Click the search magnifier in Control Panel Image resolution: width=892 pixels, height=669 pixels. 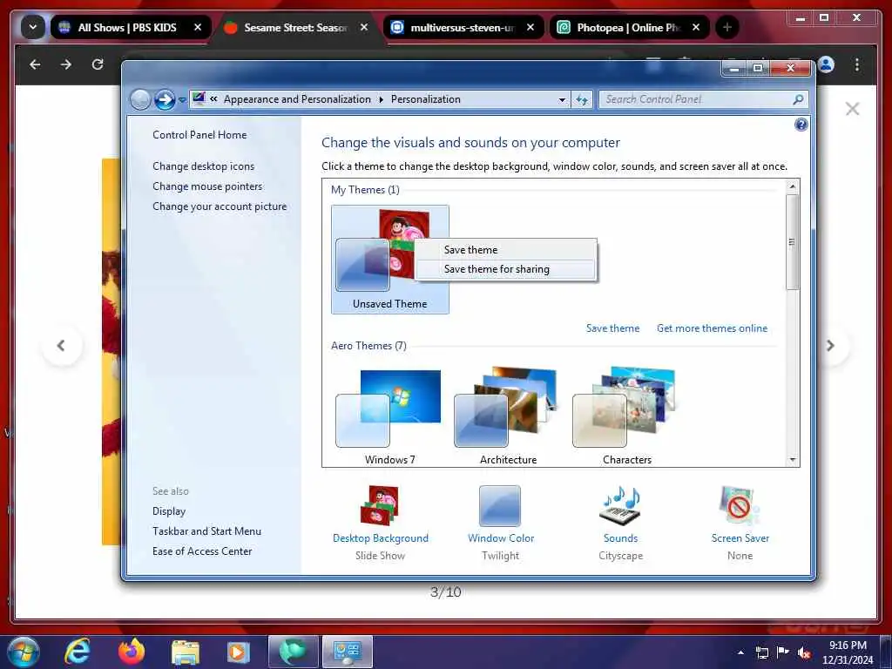point(798,99)
